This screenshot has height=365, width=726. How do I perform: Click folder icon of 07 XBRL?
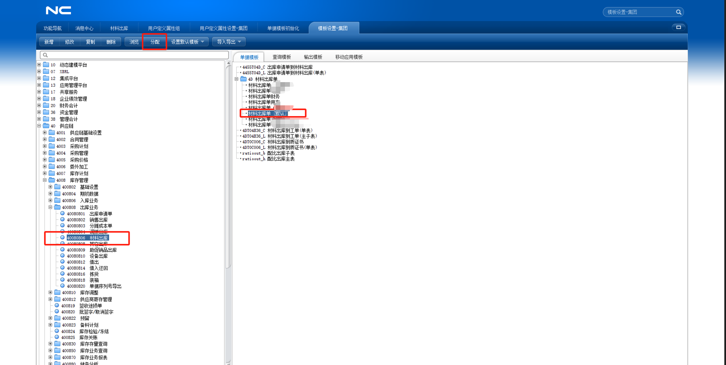click(46, 71)
